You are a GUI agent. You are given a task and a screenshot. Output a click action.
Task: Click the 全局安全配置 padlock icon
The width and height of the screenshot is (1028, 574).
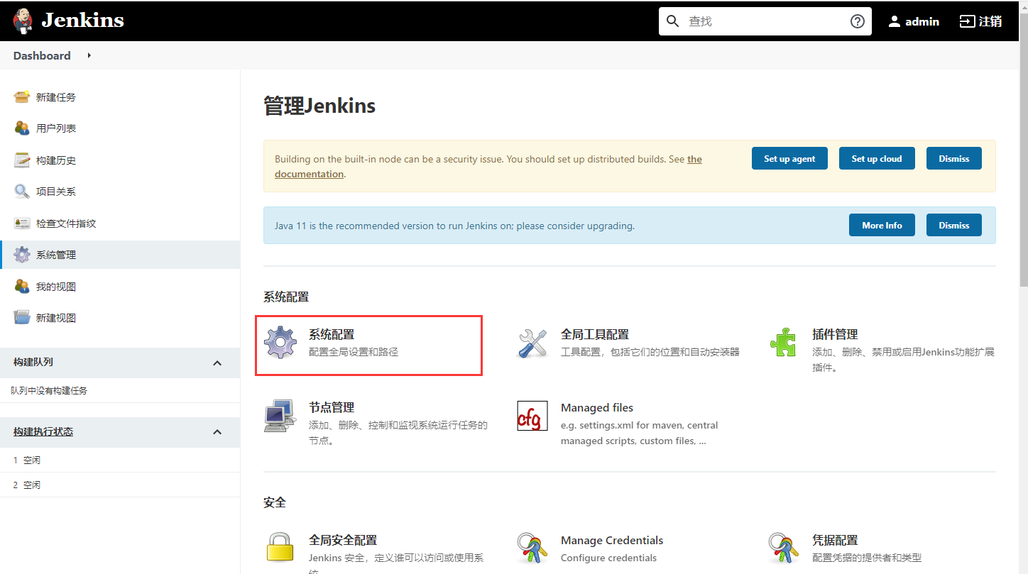[280, 548]
